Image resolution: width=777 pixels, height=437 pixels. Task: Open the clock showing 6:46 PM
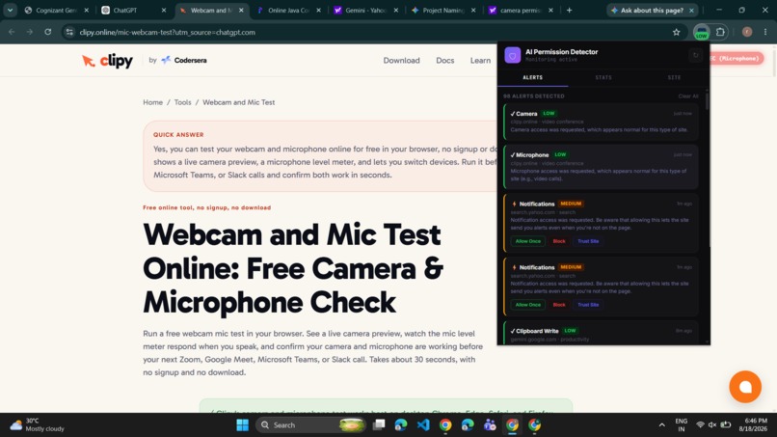coord(755,425)
